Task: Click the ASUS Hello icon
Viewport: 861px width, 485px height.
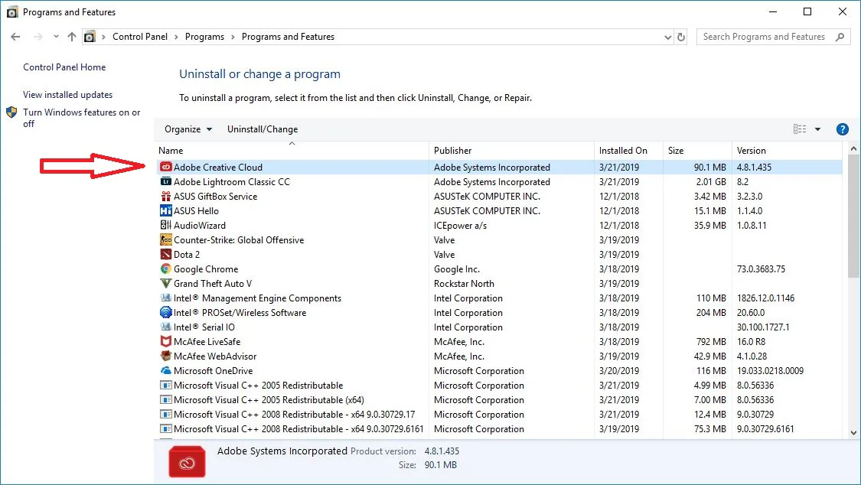Action: (166, 210)
